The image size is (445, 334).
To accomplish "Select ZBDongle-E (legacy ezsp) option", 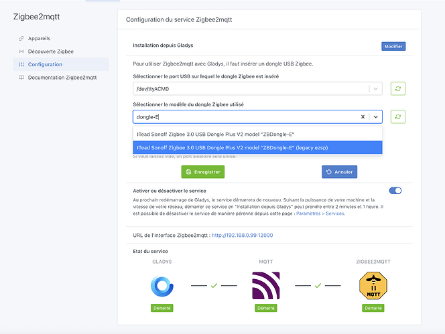I will [258, 147].
